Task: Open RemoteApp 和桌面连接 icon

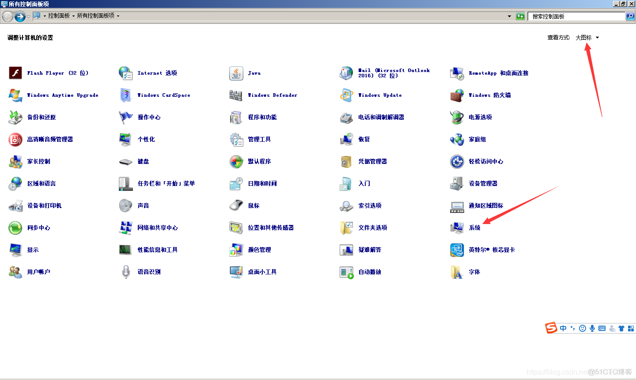Action: pyautogui.click(x=457, y=73)
